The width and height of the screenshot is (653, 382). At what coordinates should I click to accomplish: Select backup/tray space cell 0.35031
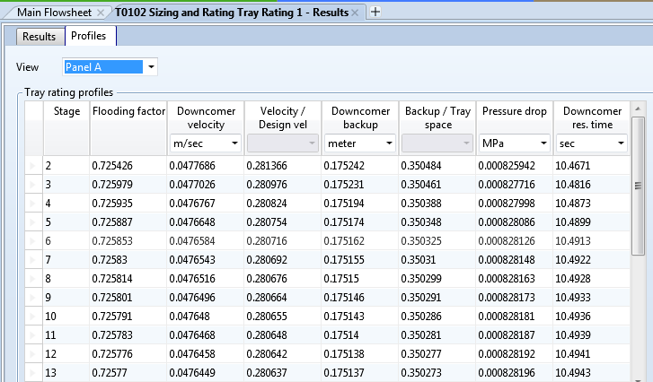click(437, 260)
